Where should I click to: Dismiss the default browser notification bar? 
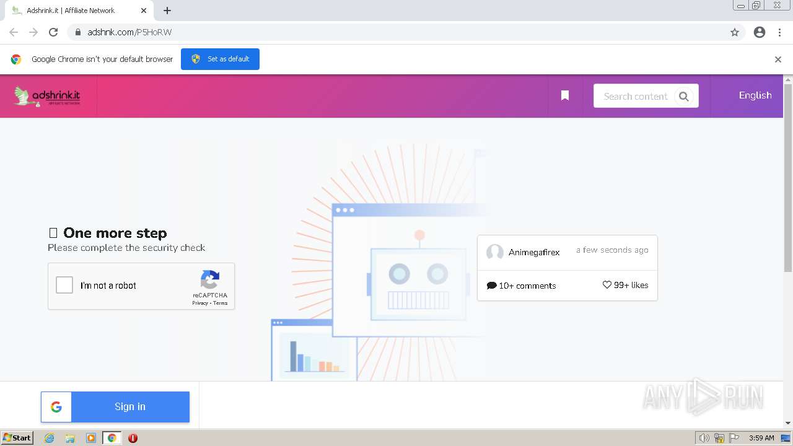778,59
